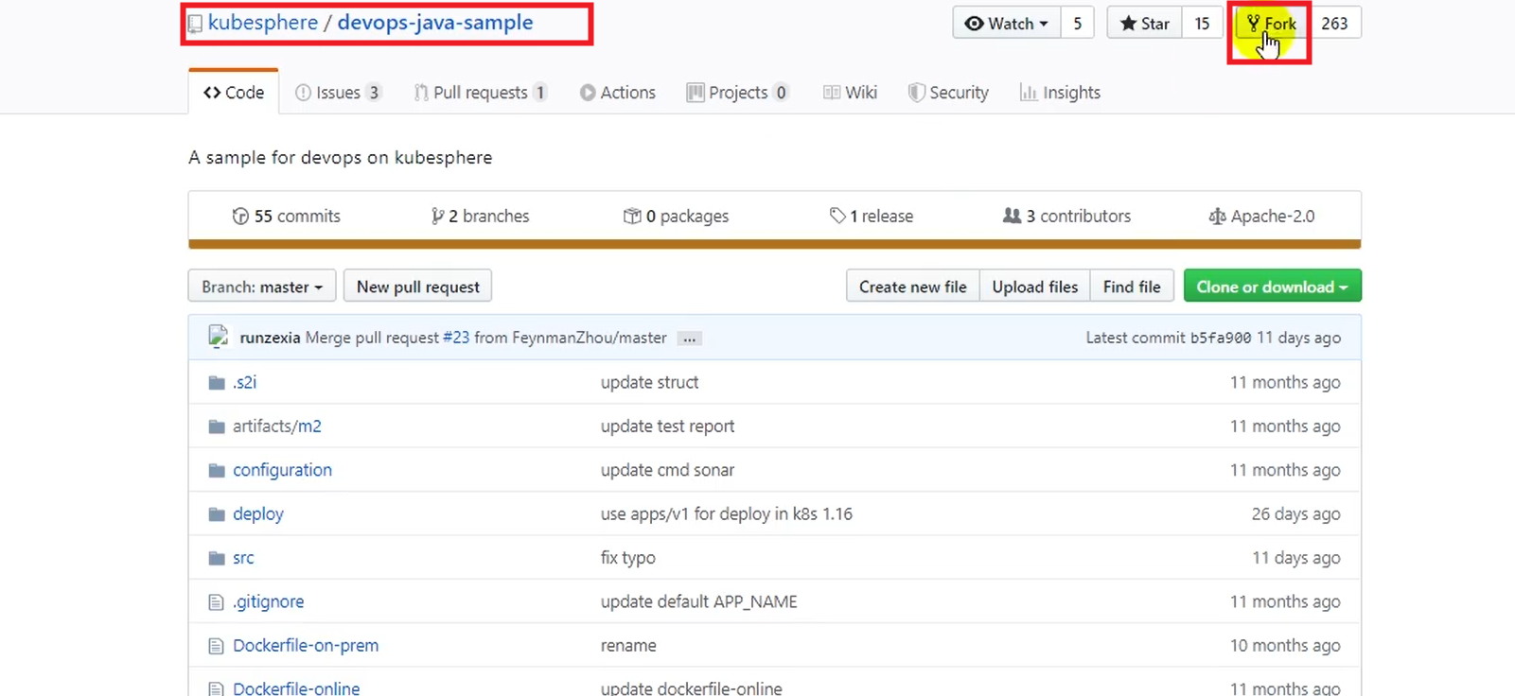Viewport: 1515px width, 696px height.
Task: Click the Security shield icon
Action: tap(916, 92)
